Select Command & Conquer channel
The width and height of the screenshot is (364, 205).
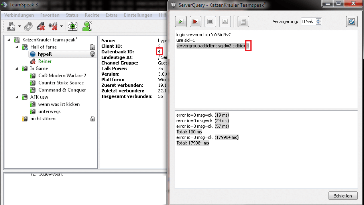pyautogui.click(x=62, y=90)
